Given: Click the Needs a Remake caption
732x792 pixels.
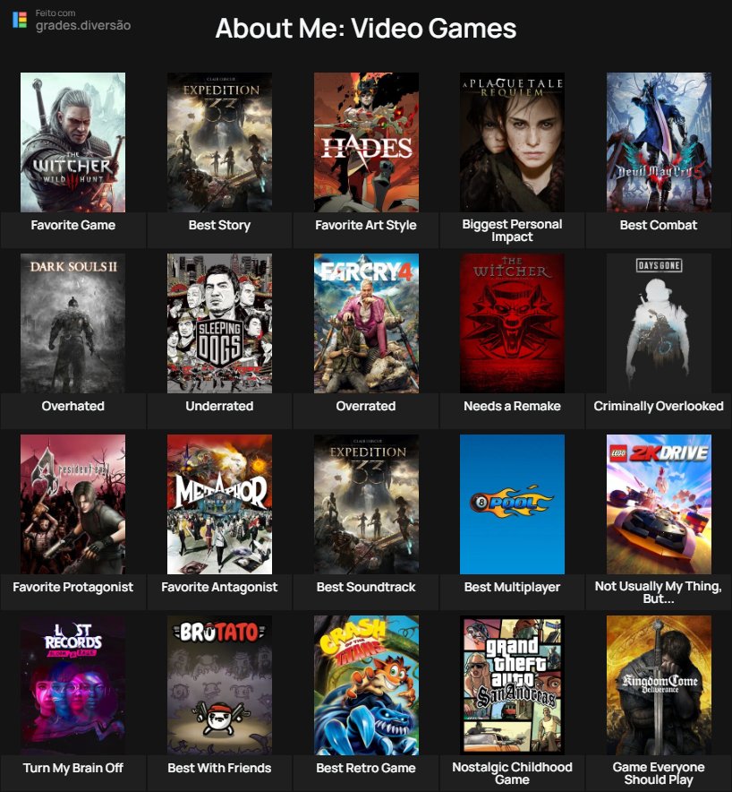Looking at the screenshot, I should 512,406.
